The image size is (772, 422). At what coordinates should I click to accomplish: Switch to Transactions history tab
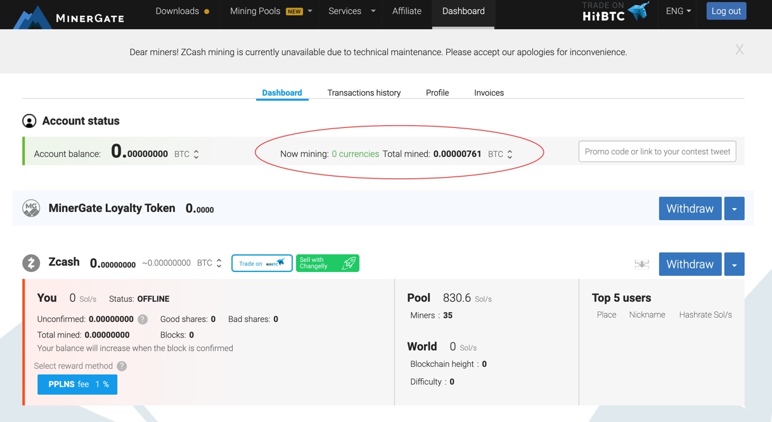tap(364, 93)
